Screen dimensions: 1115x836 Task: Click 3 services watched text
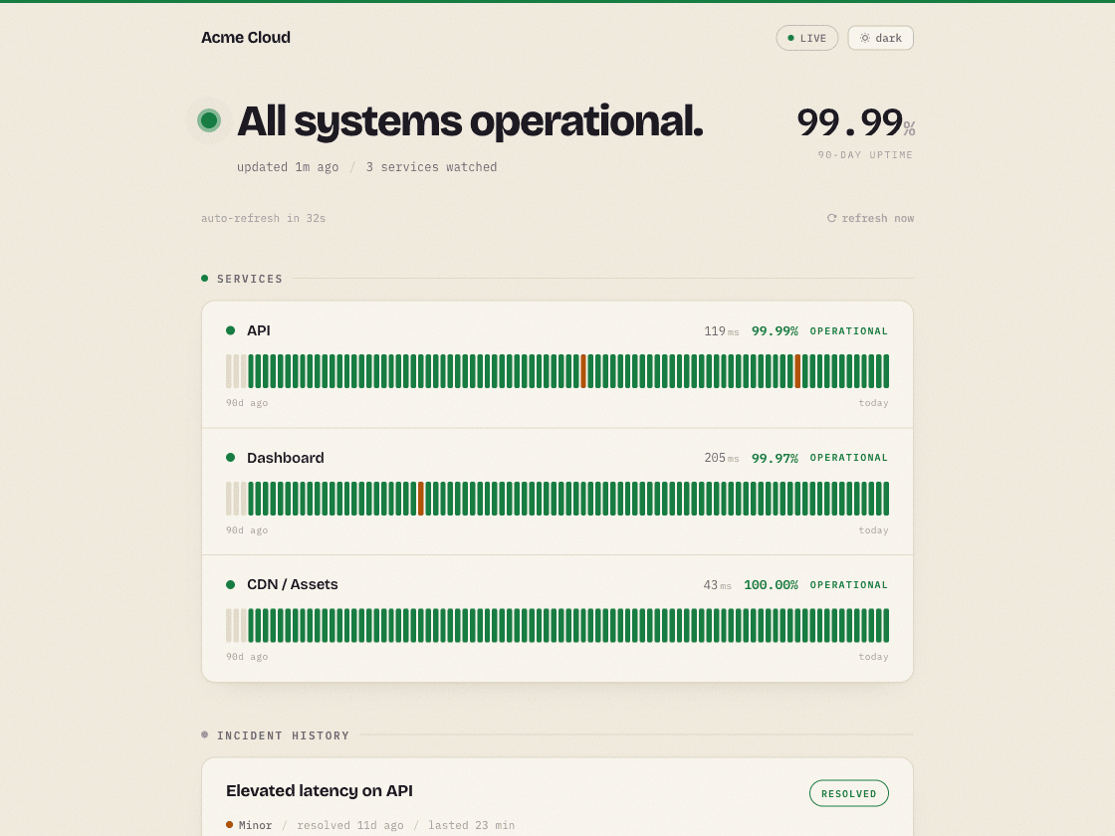[x=432, y=167]
